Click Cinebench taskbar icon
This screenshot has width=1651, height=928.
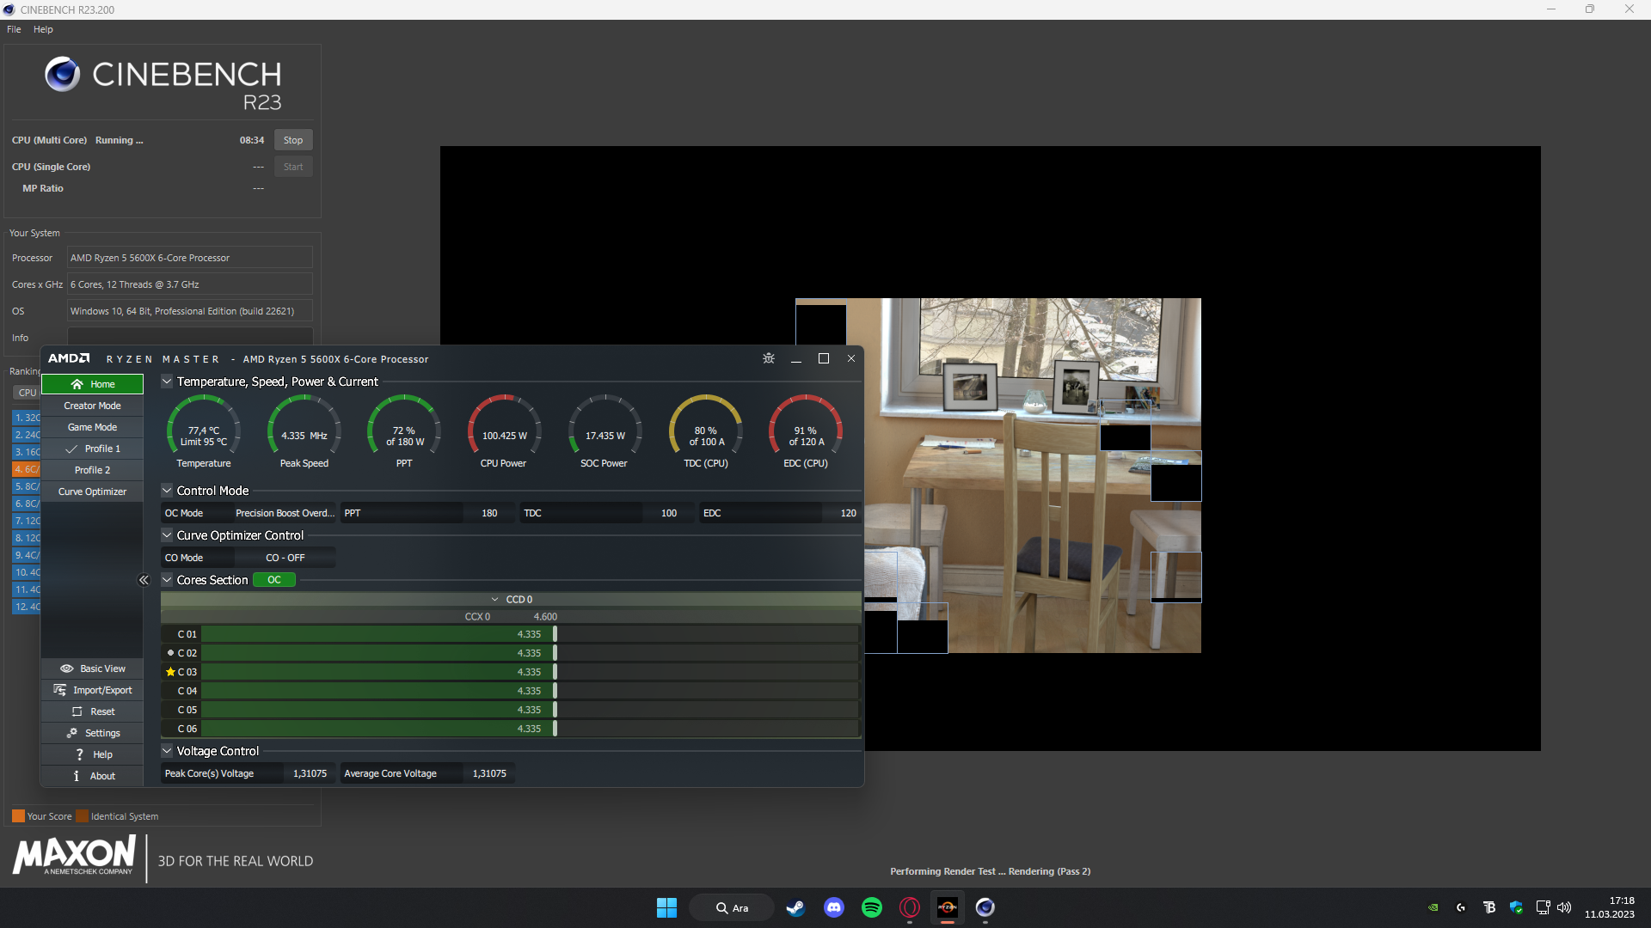[985, 907]
